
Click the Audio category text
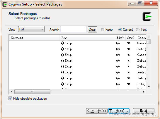click(142, 73)
